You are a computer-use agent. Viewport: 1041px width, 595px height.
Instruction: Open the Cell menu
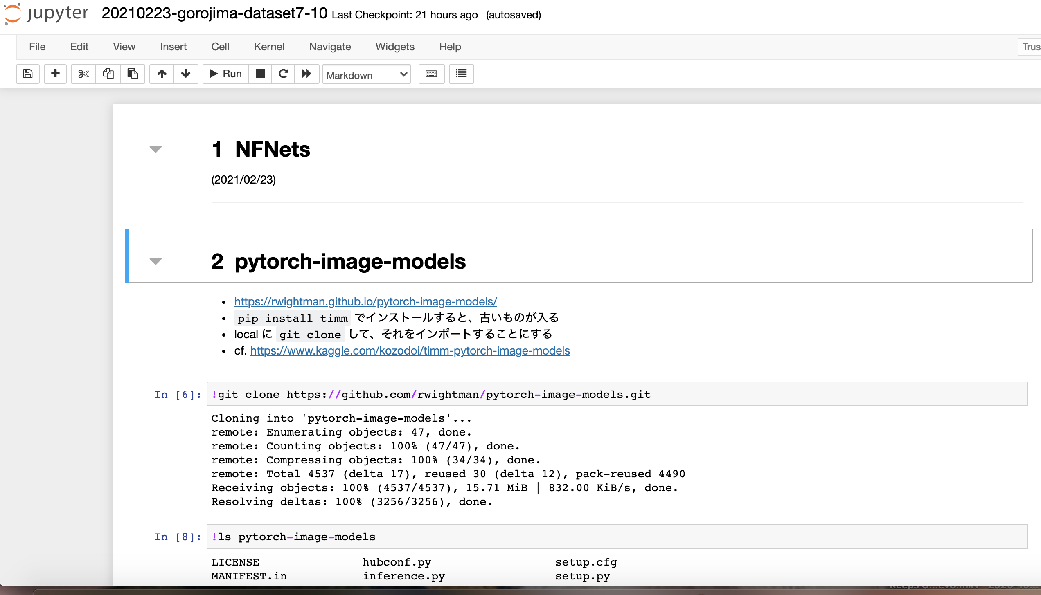click(x=220, y=47)
